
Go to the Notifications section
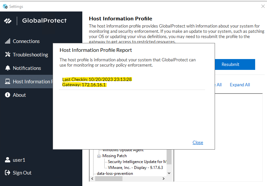27,68
